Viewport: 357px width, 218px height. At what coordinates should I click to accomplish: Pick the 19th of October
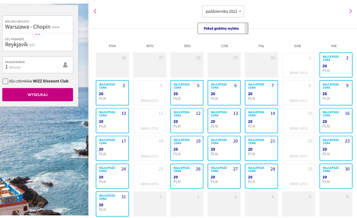tap(187, 148)
